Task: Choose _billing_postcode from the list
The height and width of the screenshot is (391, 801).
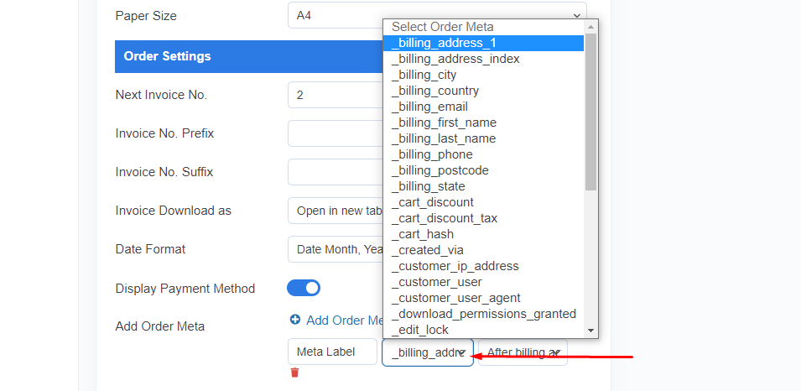Action: [x=483, y=170]
